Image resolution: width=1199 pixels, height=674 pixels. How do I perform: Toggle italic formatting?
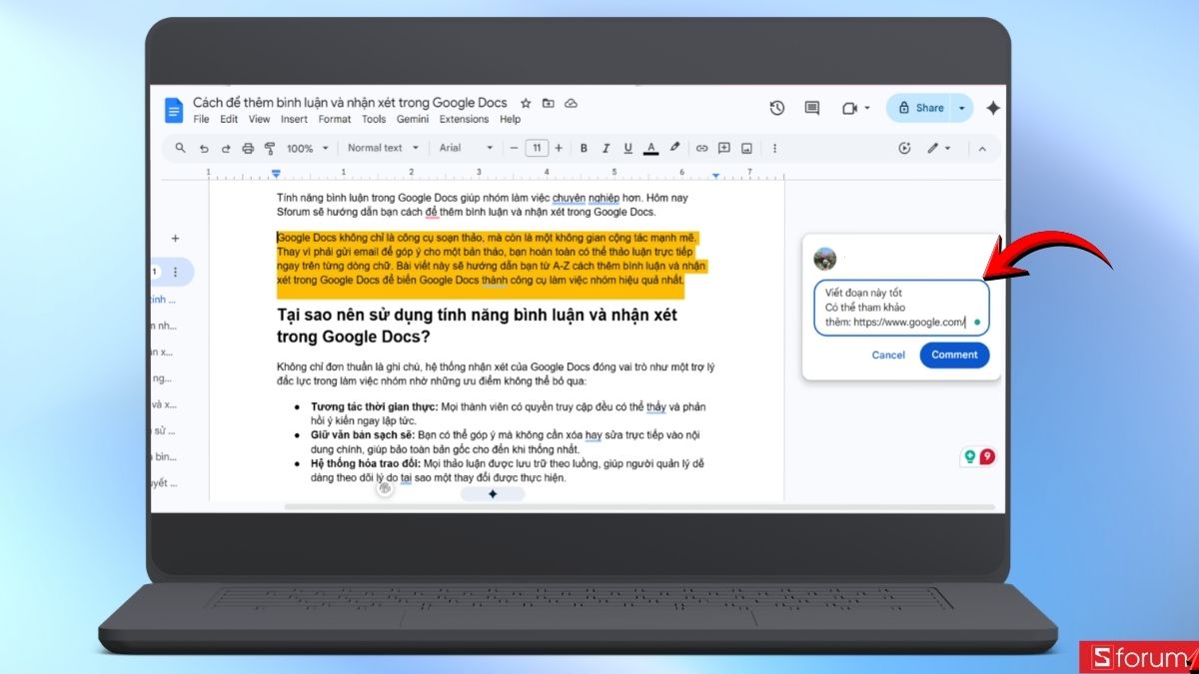(x=606, y=148)
